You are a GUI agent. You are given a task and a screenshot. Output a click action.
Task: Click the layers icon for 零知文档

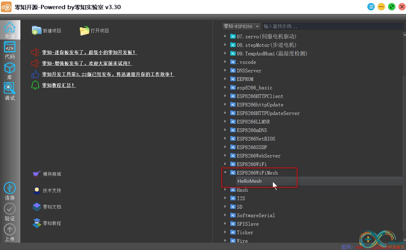36,207
